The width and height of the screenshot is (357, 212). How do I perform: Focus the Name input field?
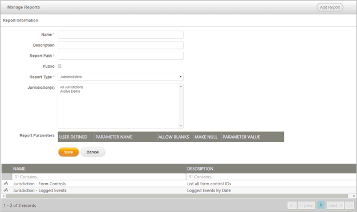[x=120, y=35]
